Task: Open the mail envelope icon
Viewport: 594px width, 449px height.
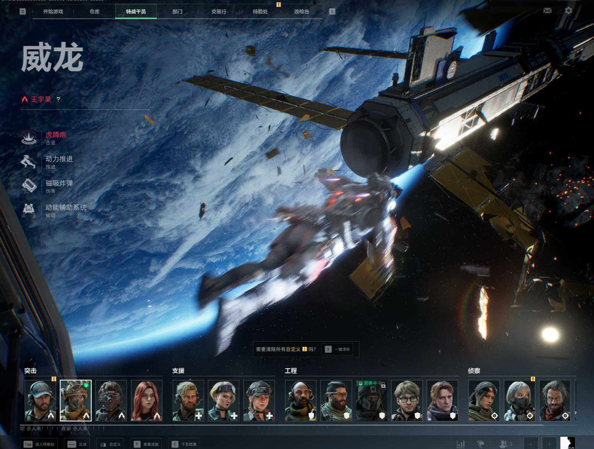Action: coord(548,11)
